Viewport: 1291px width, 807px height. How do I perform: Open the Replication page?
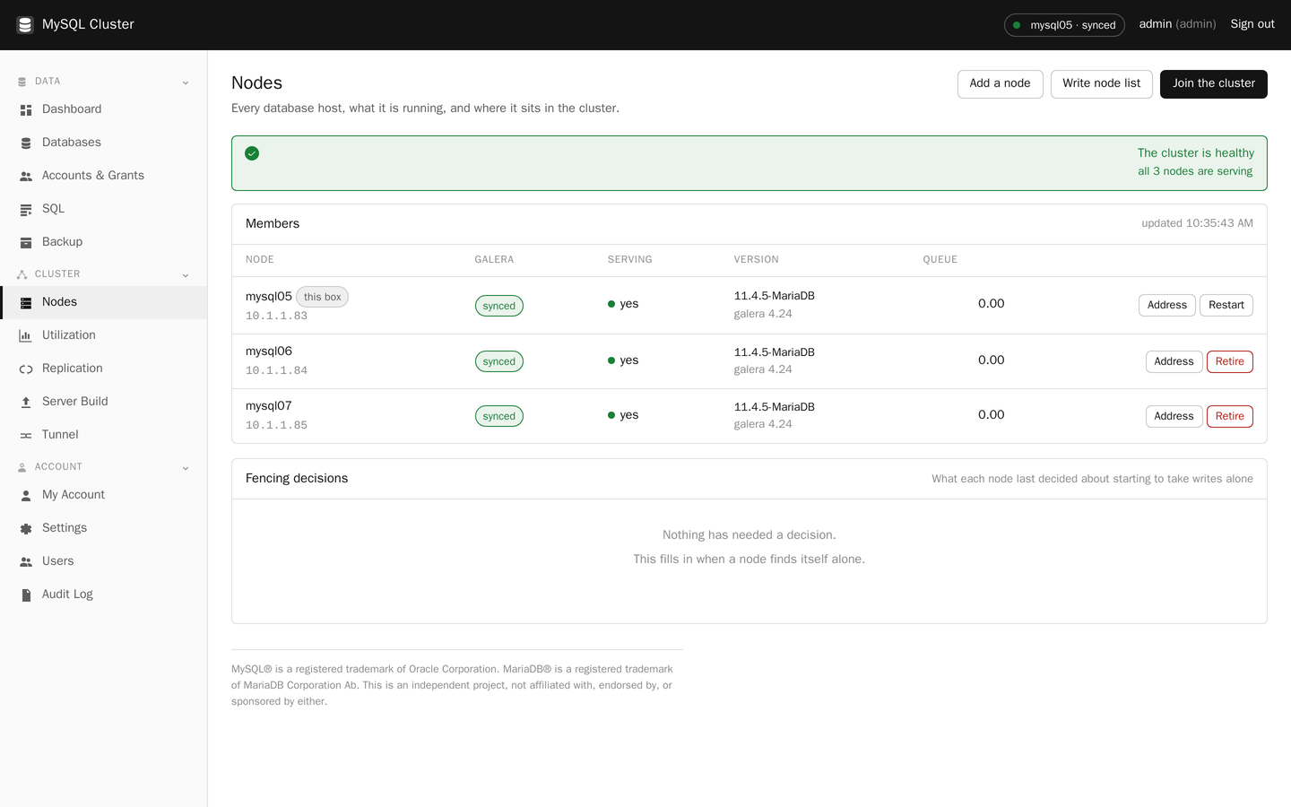104,369
